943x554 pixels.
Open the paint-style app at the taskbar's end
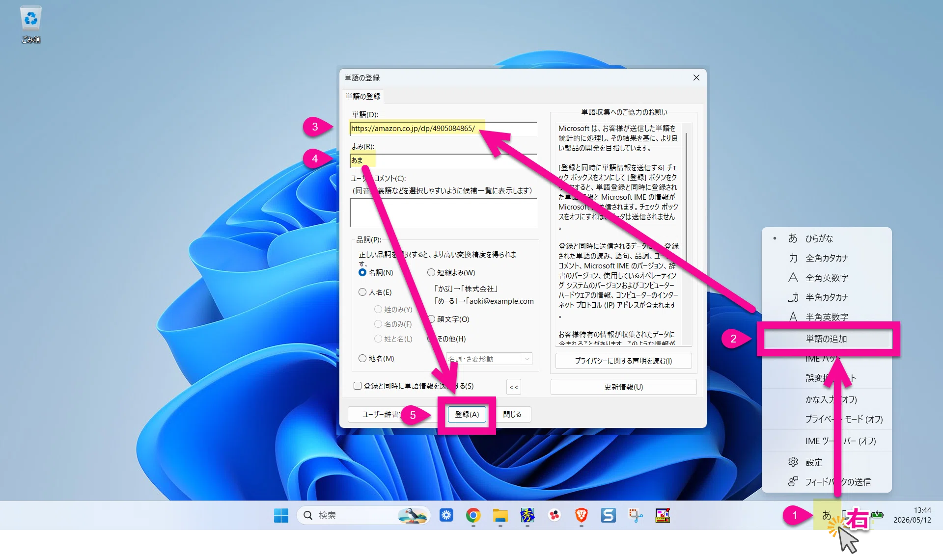click(x=662, y=515)
